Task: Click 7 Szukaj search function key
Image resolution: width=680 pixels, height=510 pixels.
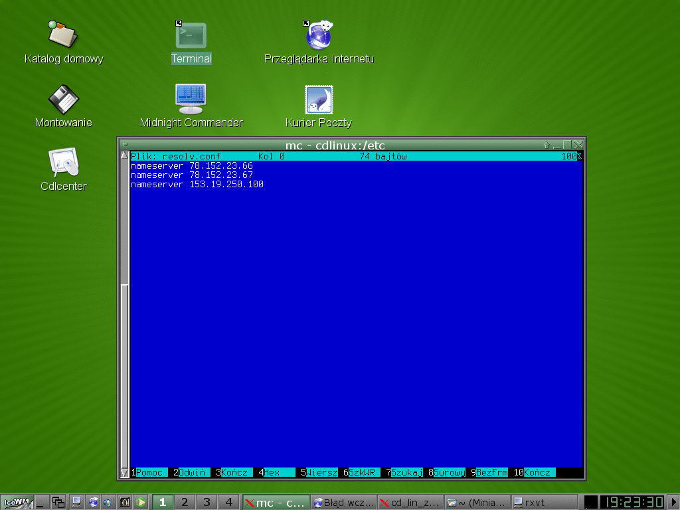Action: click(404, 472)
